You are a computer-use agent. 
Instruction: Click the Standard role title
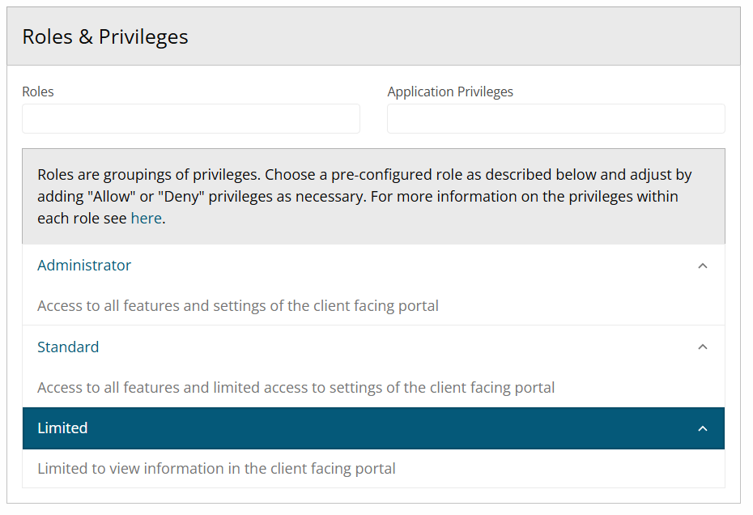click(68, 347)
